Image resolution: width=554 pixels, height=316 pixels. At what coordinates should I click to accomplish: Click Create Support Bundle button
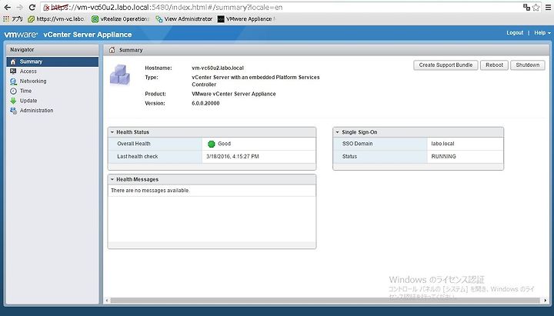446,65
